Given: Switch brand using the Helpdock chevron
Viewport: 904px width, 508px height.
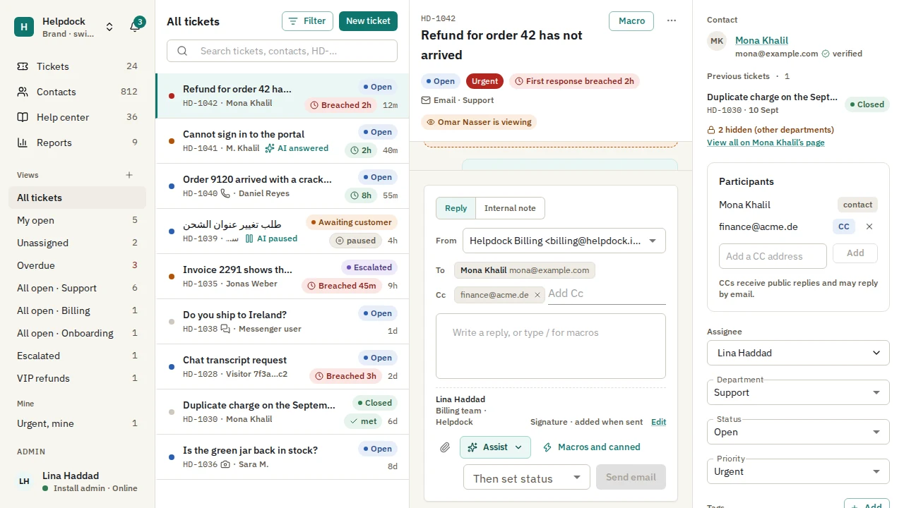Looking at the screenshot, I should tap(109, 27).
